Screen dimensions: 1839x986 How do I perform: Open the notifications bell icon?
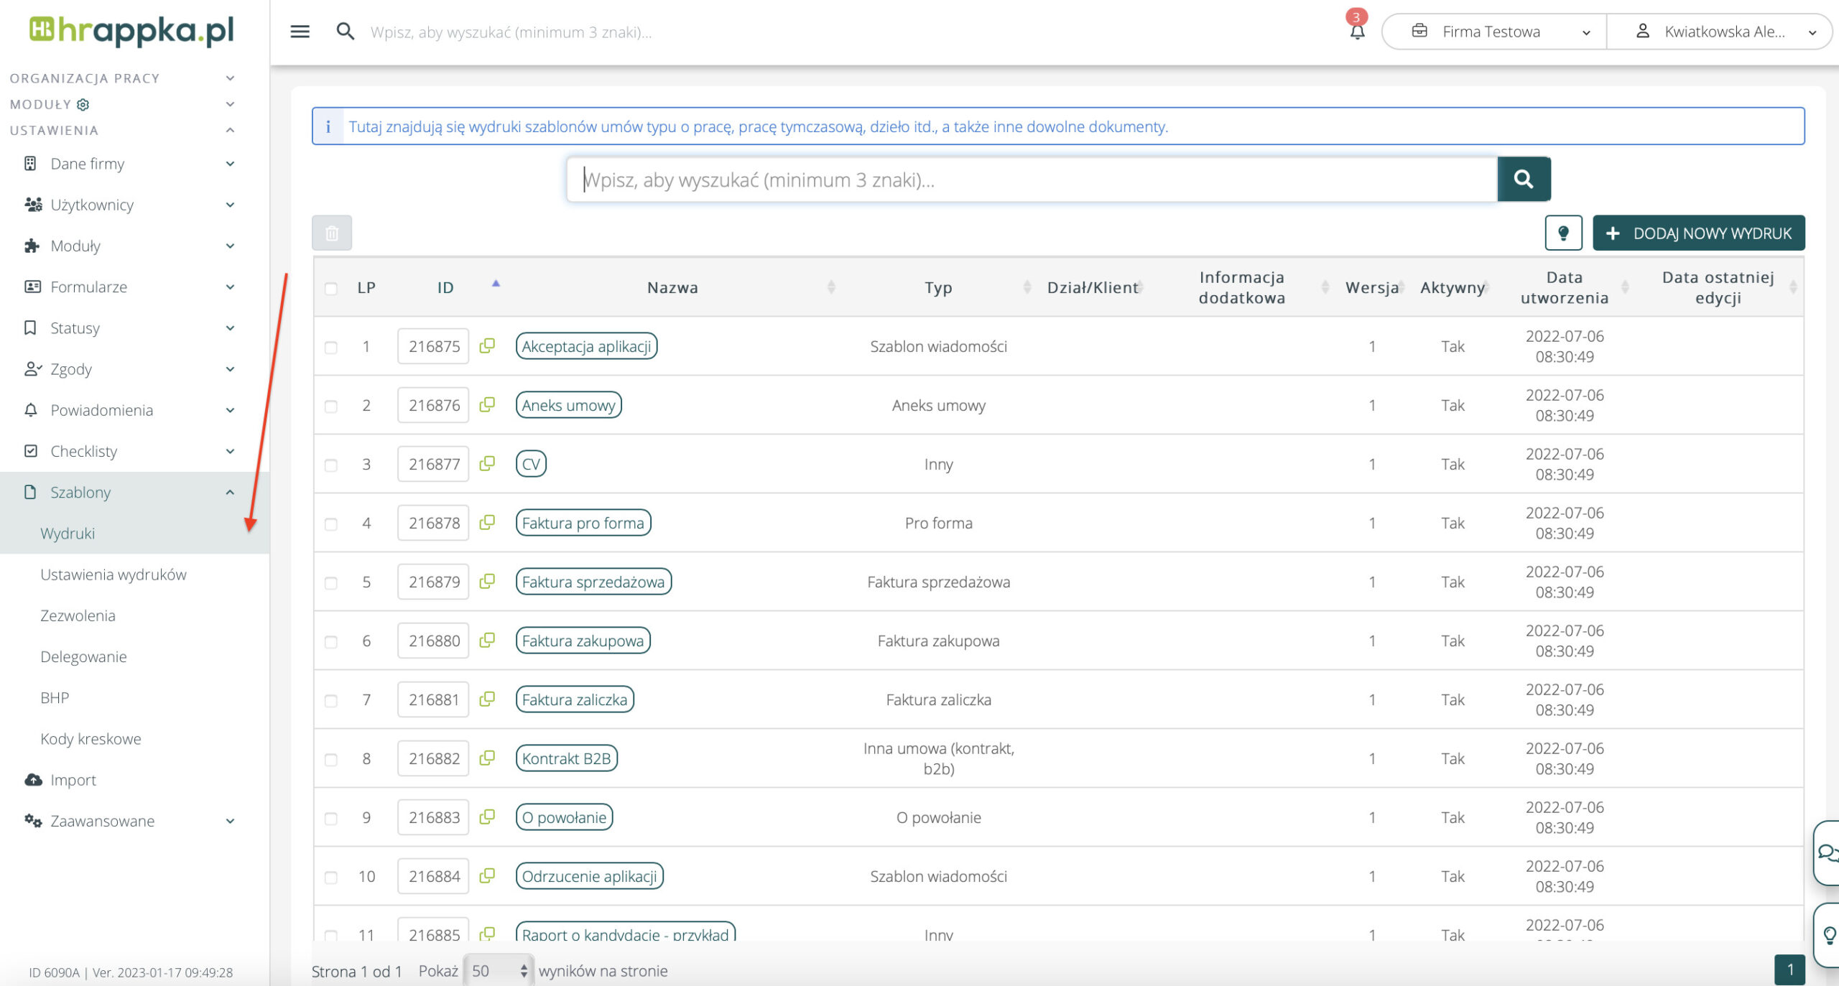1356,31
